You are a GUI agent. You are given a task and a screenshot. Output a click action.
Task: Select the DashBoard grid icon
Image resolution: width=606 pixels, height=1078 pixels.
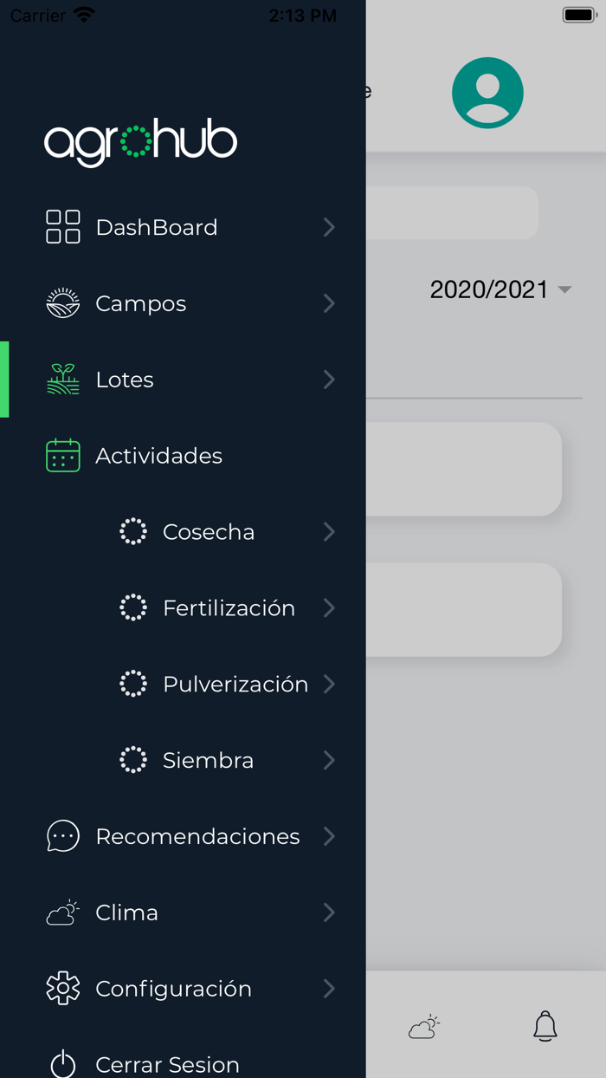click(61, 227)
